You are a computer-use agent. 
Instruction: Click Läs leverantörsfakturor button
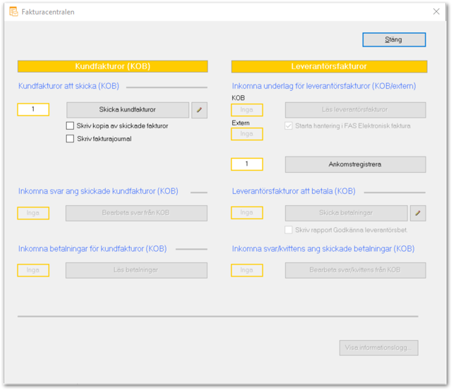[355, 110]
